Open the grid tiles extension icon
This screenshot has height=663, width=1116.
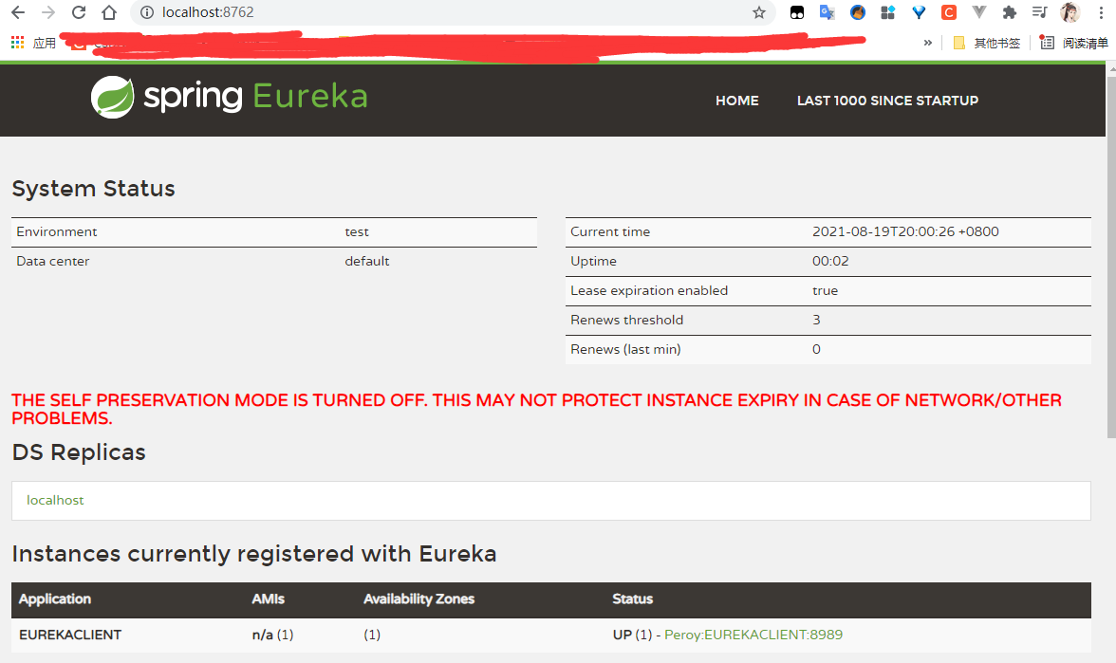tap(887, 12)
